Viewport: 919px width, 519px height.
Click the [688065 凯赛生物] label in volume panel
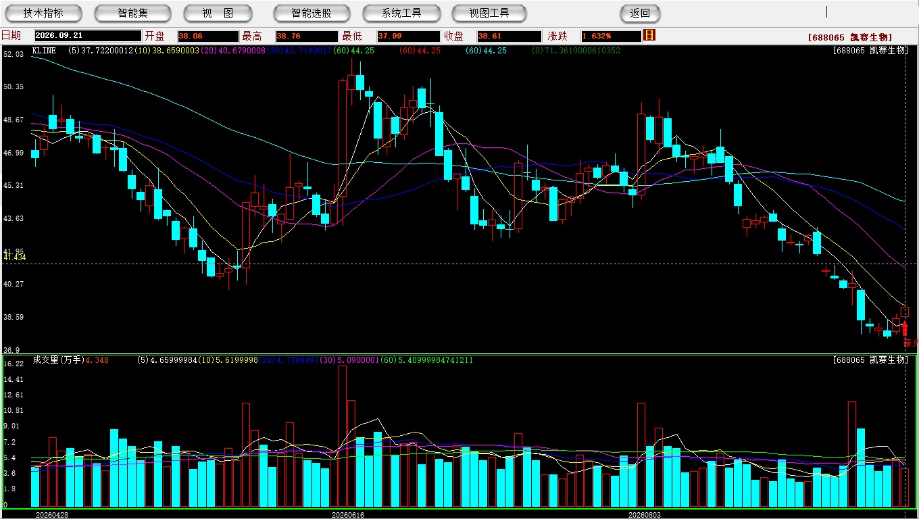pos(870,360)
